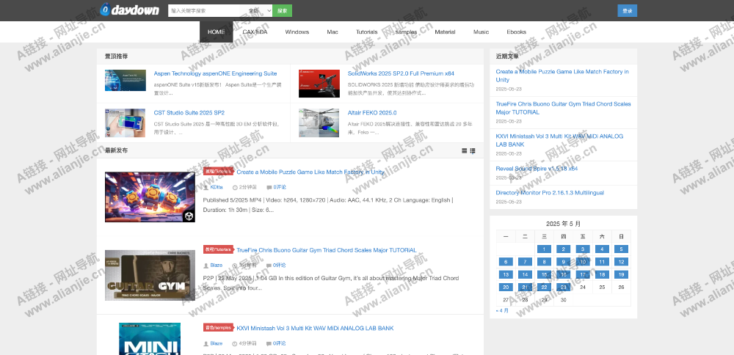Click comment icon on Guitar Gym post
This screenshot has width=734, height=355.
(269, 265)
